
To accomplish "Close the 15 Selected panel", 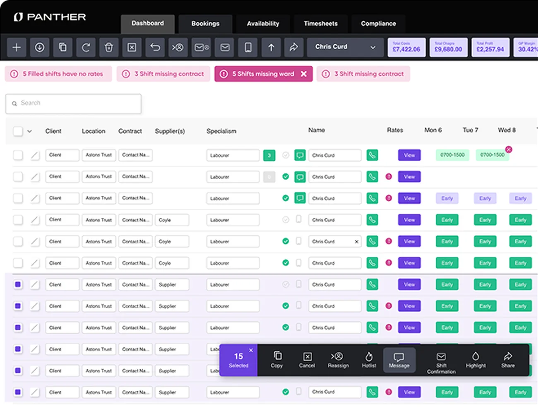I will (251, 350).
